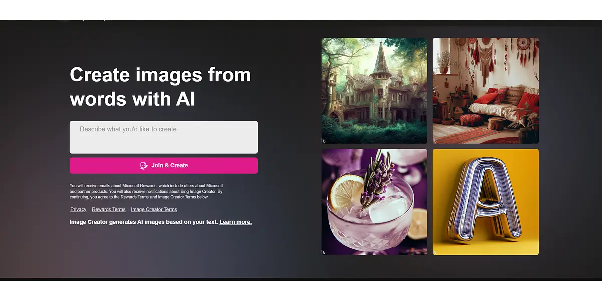Click the Bing watermark on the bohemian room image

tap(435, 141)
